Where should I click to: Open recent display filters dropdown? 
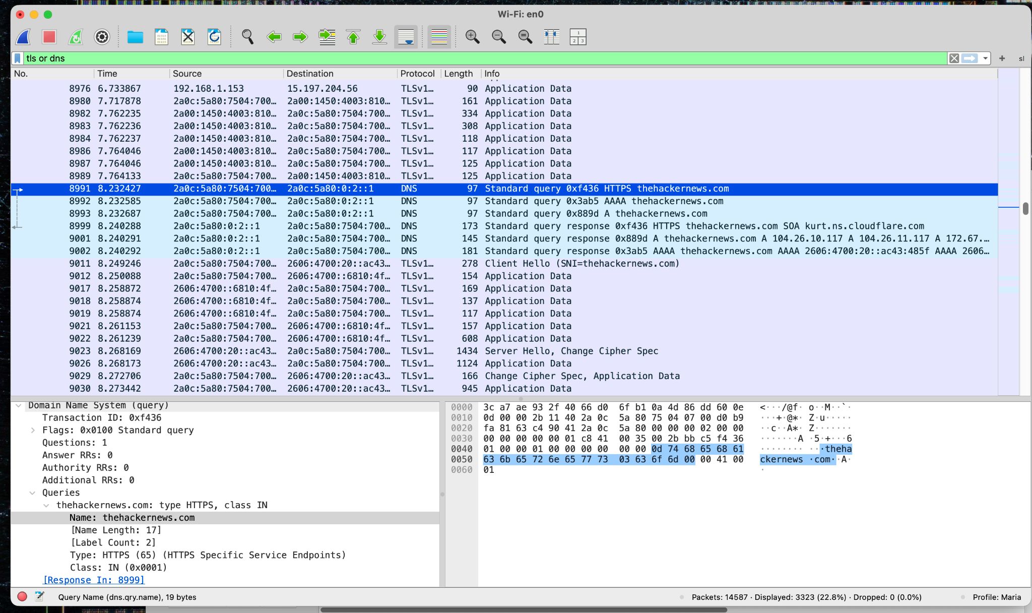point(985,58)
